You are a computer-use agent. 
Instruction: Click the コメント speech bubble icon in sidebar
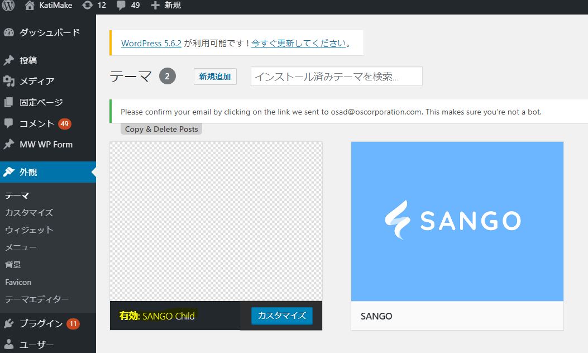click(8, 123)
